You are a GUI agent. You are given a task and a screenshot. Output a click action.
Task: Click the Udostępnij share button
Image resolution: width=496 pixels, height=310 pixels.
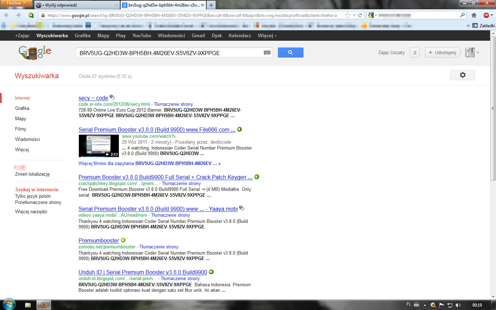click(x=442, y=52)
